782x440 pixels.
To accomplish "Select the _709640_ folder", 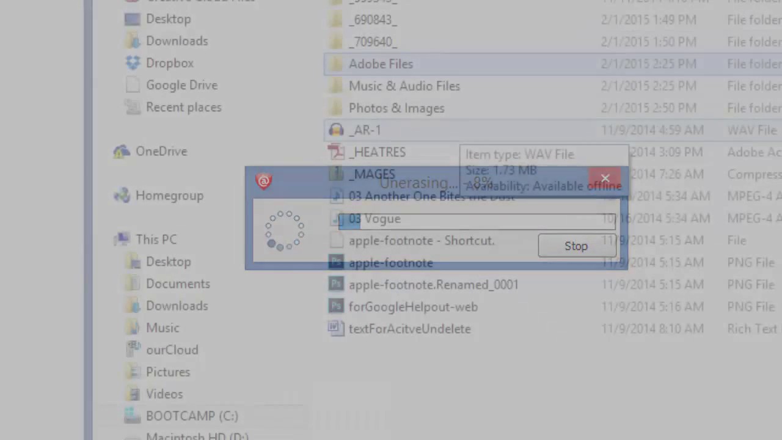I will tap(373, 42).
